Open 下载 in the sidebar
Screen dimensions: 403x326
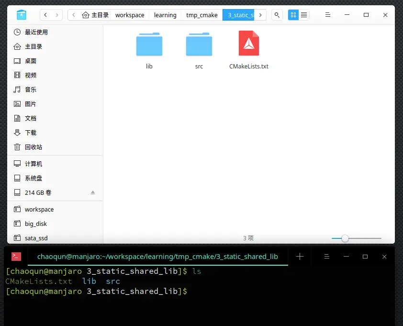55,133
